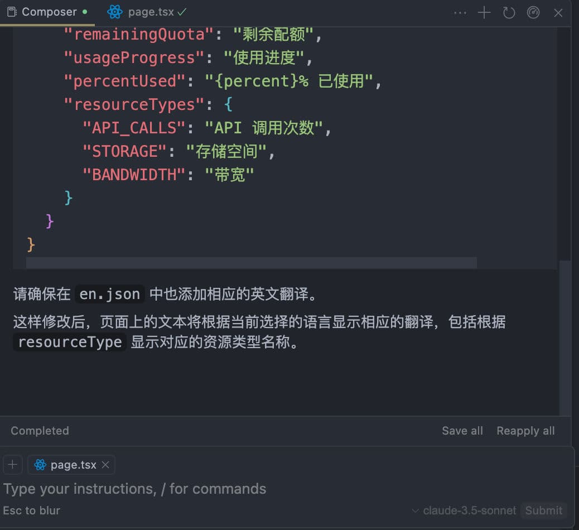Screen dimensions: 579x530
Task: Start a new composer with the plus icon
Action: [484, 12]
